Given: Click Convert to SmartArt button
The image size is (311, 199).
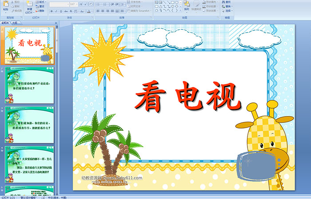Looking at the screenshot, I should click(x=140, y=11).
